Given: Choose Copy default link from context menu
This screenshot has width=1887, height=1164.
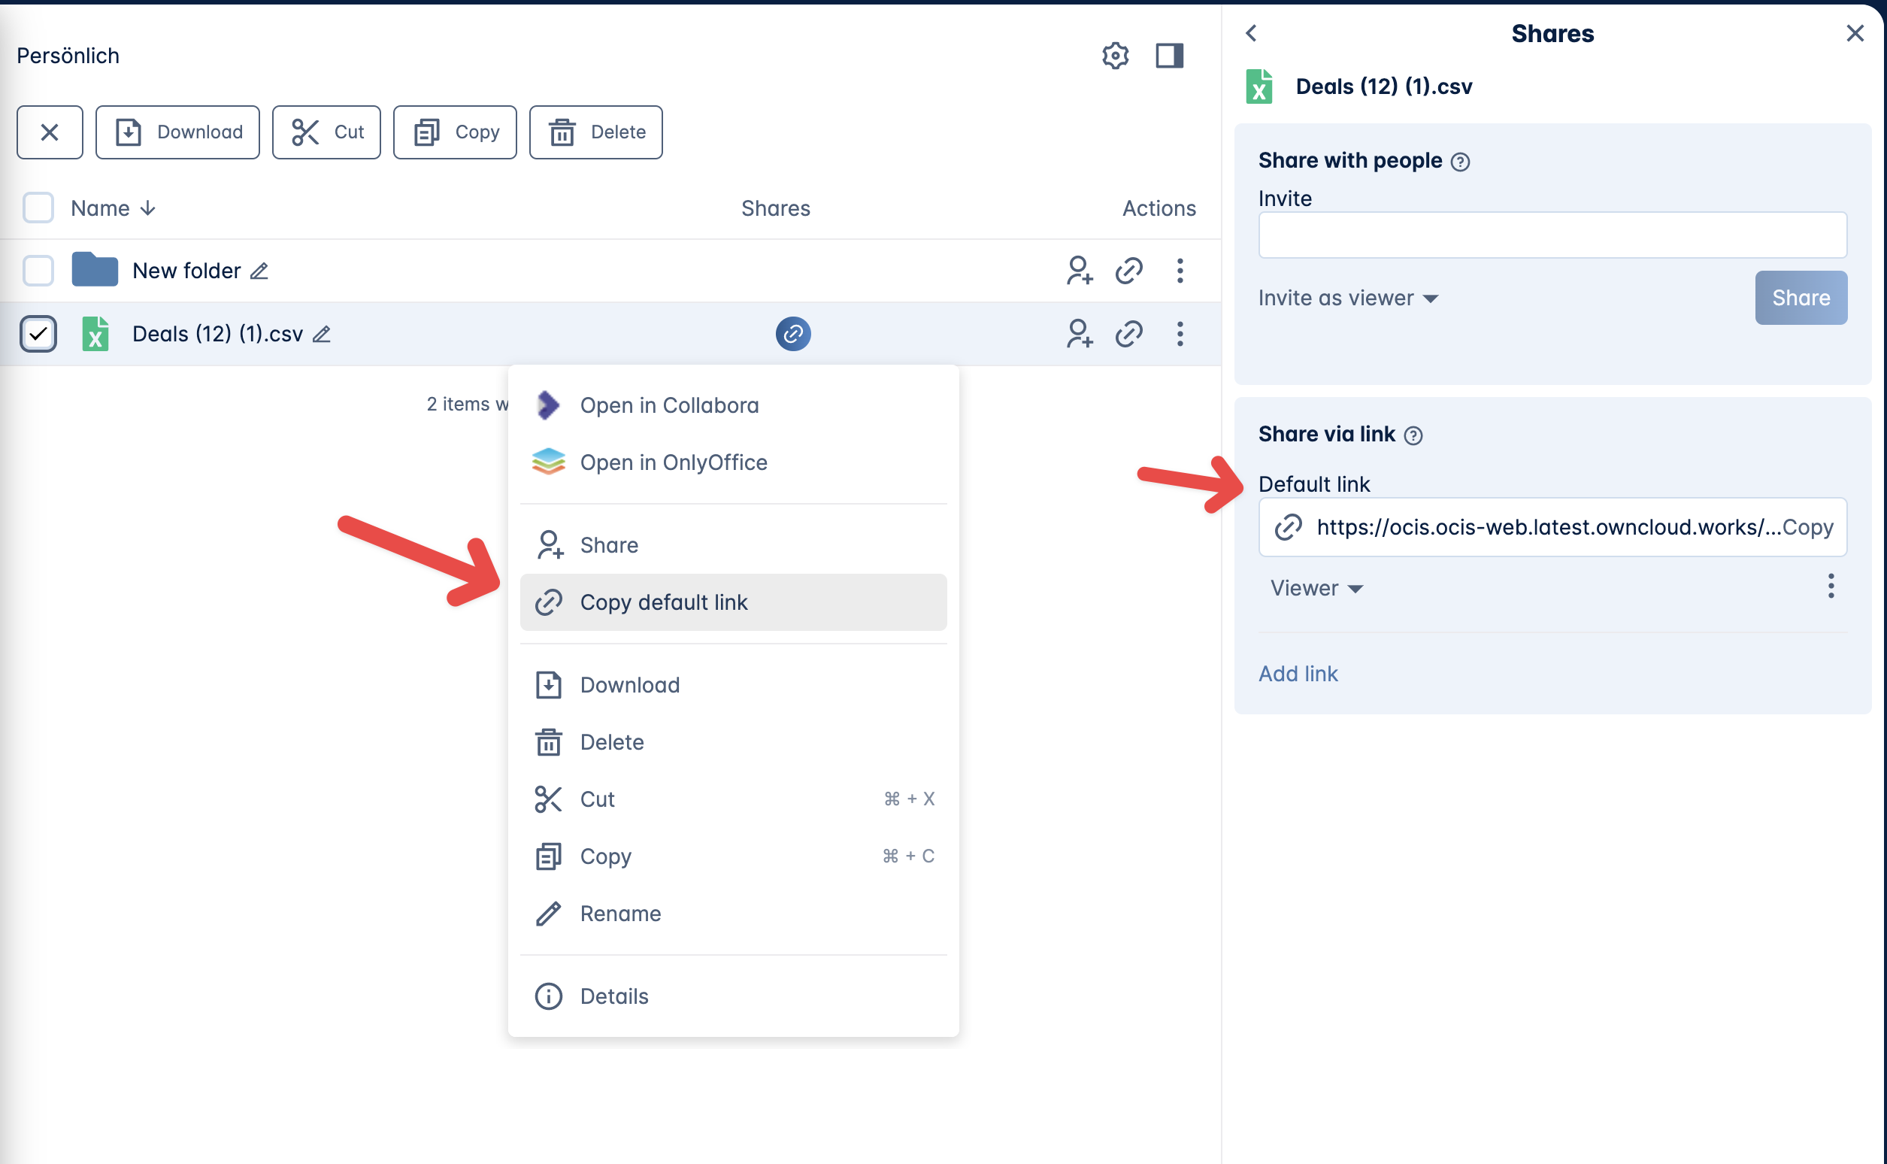Looking at the screenshot, I should pos(665,602).
